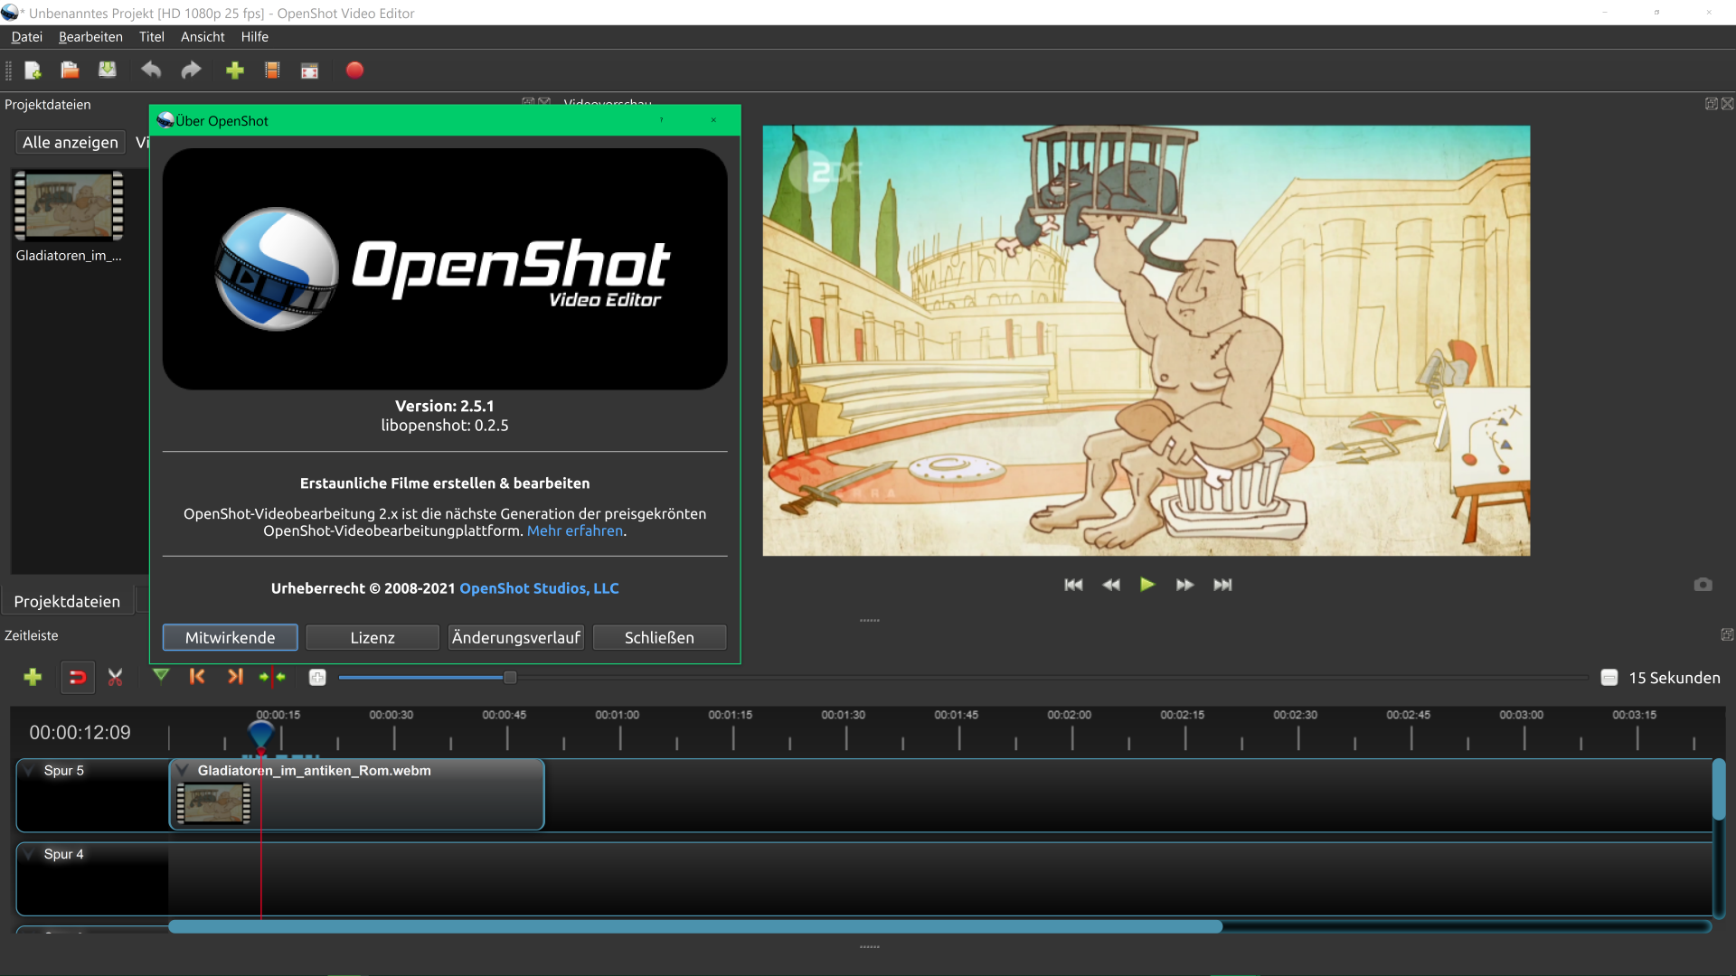This screenshot has width=1736, height=976.
Task: Click the Save Project toolbar icon
Action: 108,70
